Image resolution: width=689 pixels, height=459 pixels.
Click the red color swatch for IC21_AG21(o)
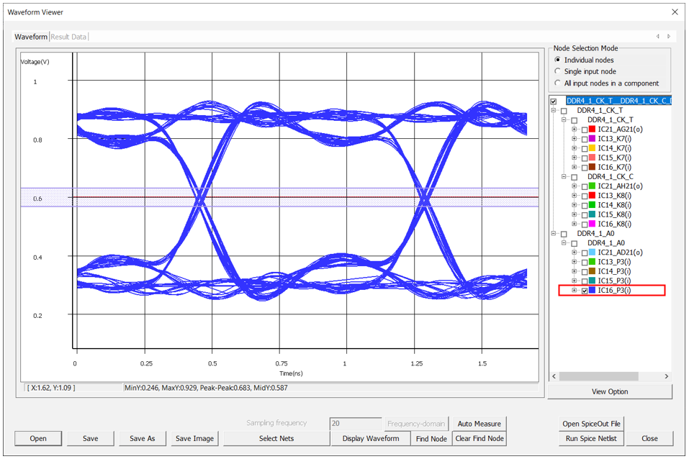click(x=593, y=129)
